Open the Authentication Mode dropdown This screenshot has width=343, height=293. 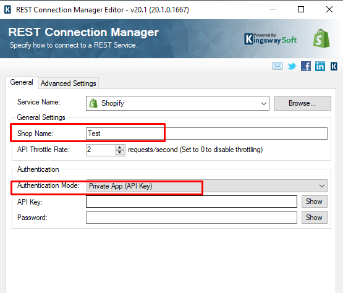click(x=206, y=186)
